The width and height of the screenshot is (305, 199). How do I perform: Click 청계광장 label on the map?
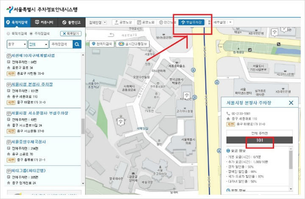(238, 52)
